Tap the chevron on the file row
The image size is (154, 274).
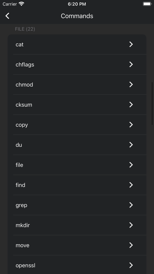pyautogui.click(x=131, y=165)
